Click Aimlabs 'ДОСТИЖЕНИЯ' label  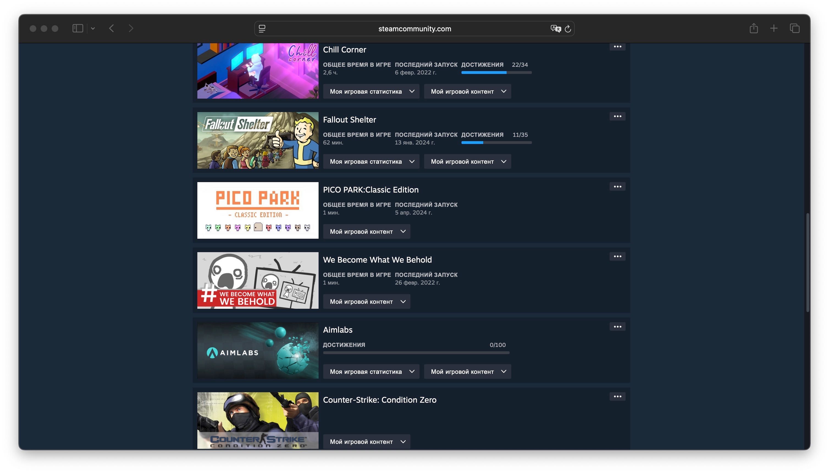(x=344, y=345)
